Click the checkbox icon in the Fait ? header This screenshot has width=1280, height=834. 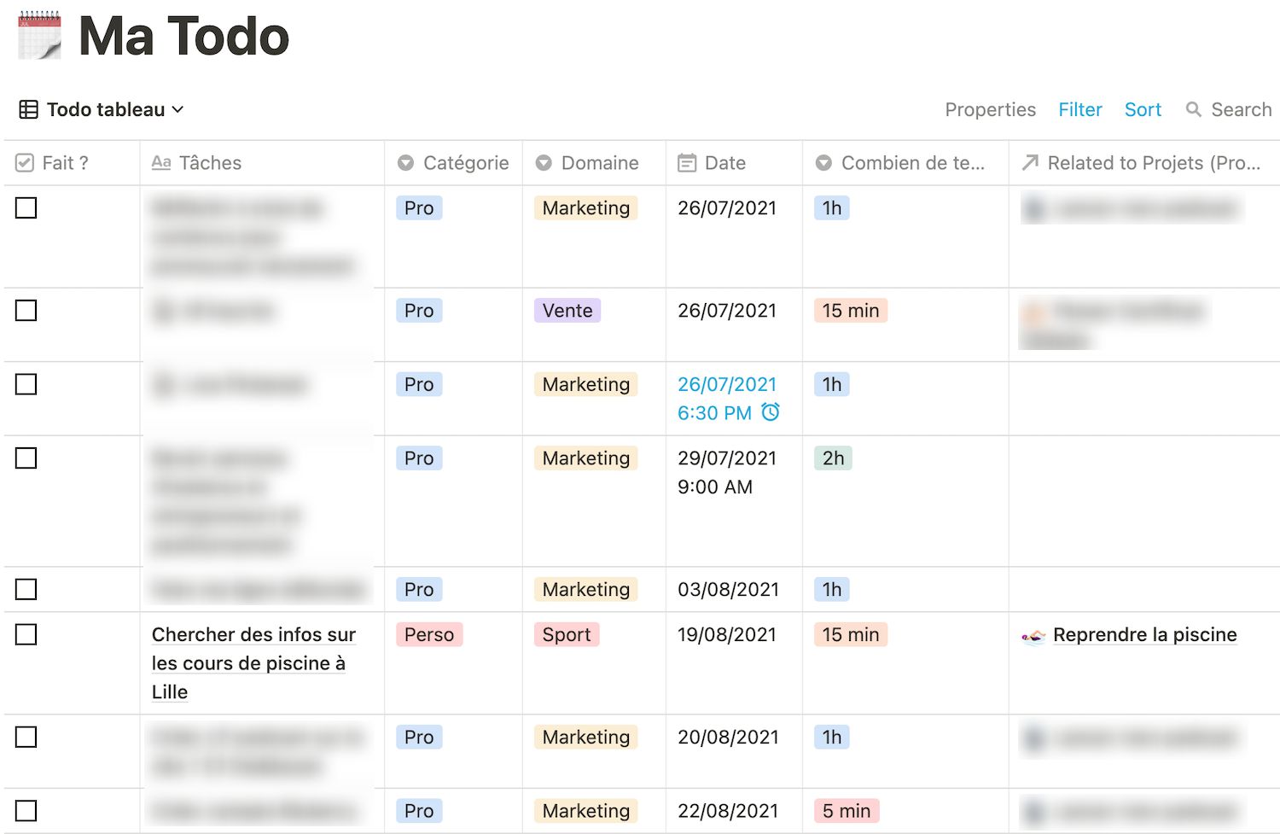pyautogui.click(x=25, y=163)
